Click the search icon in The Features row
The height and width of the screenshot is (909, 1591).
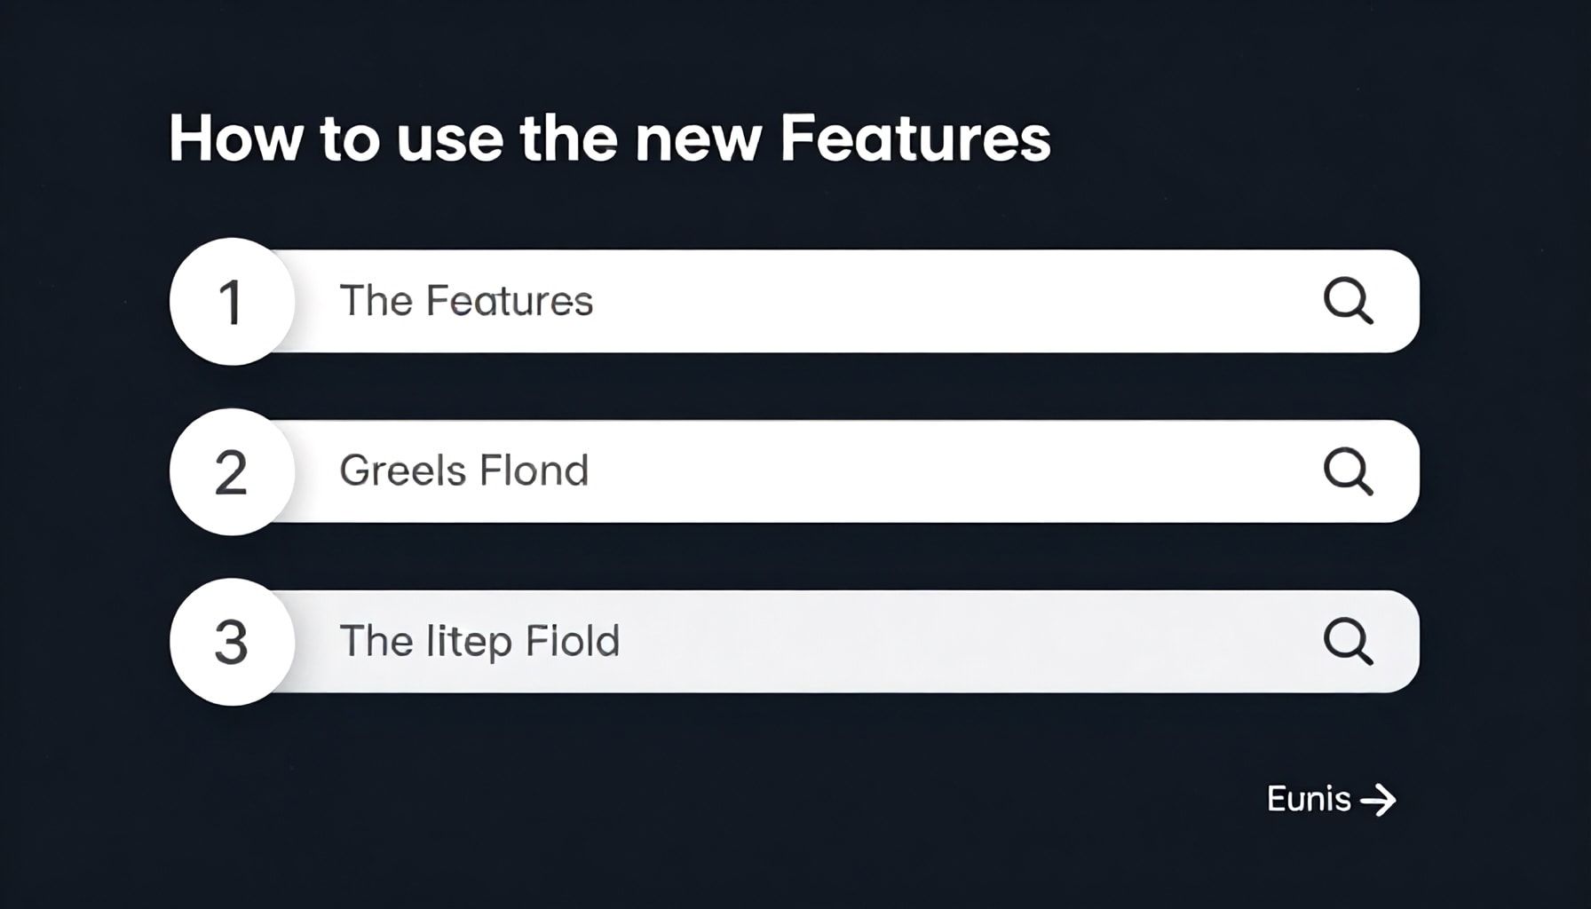tap(1348, 301)
